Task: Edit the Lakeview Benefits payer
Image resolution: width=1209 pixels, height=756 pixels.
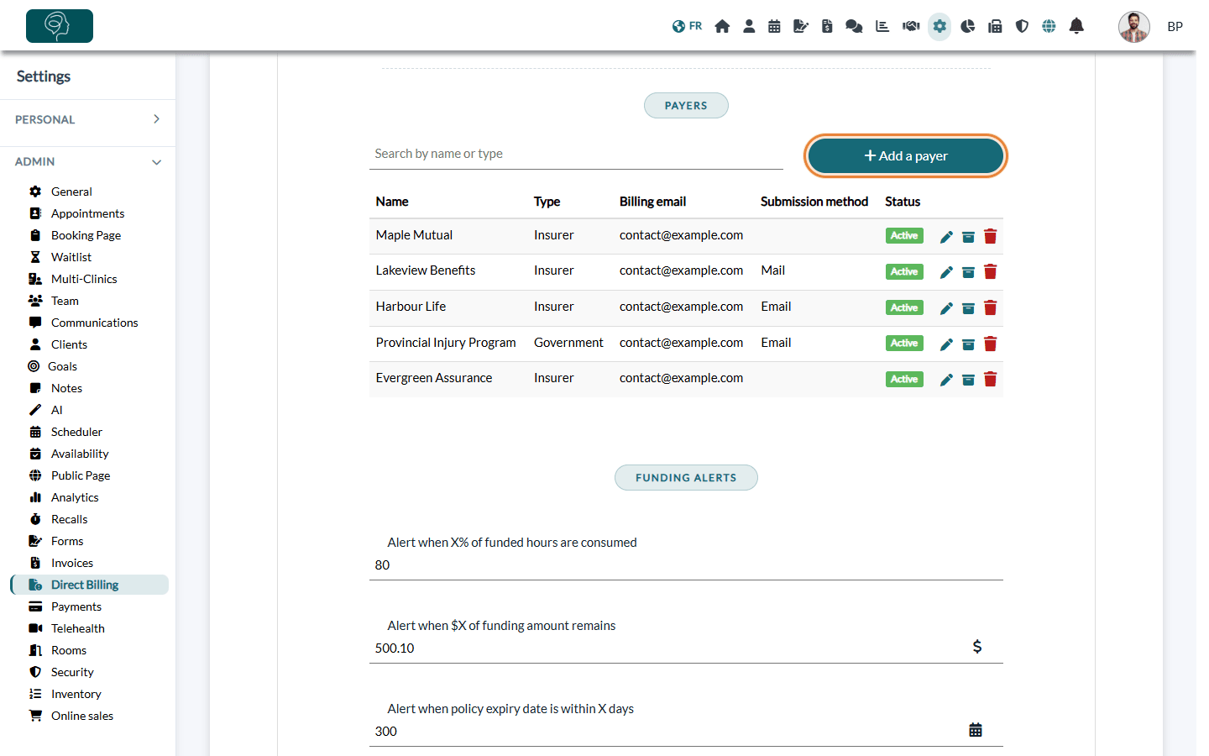Action: click(x=946, y=272)
